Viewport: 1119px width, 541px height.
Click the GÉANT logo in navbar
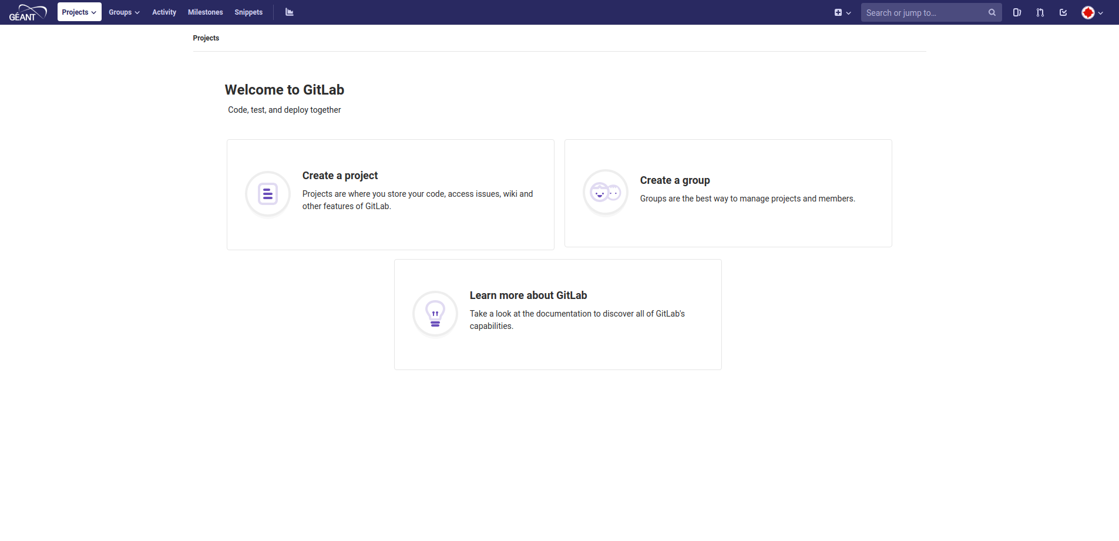coord(28,12)
